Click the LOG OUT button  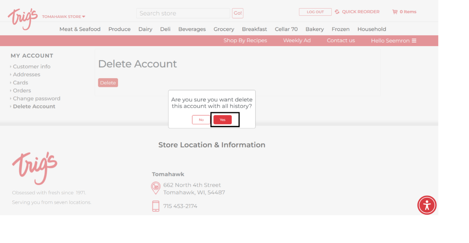tap(315, 12)
